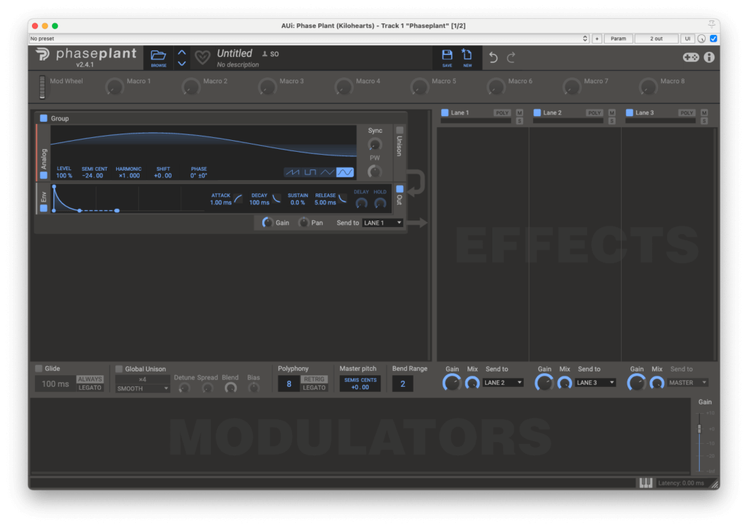
Task: Toggle the Env envelope enable square
Action: [x=43, y=208]
